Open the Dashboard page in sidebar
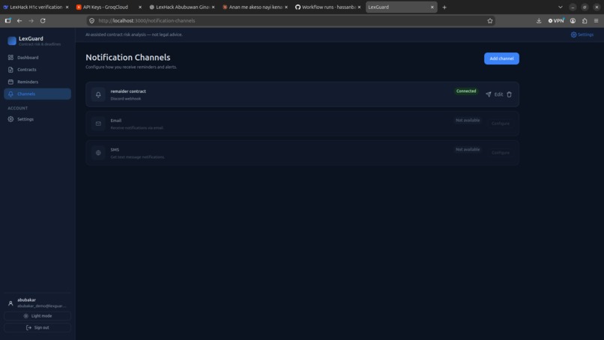Screen dimensions: 604x340 (37, 58)
